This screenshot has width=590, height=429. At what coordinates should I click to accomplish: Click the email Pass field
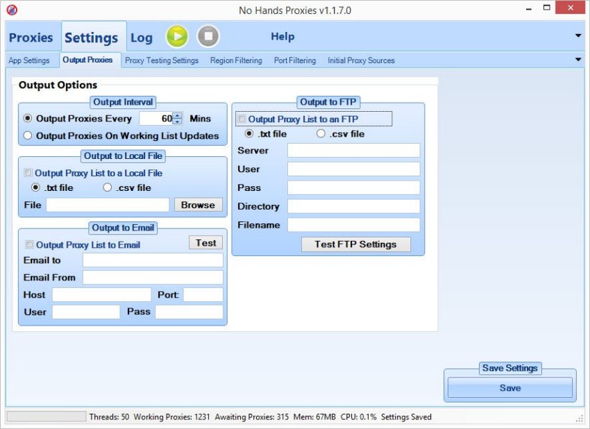click(x=189, y=312)
